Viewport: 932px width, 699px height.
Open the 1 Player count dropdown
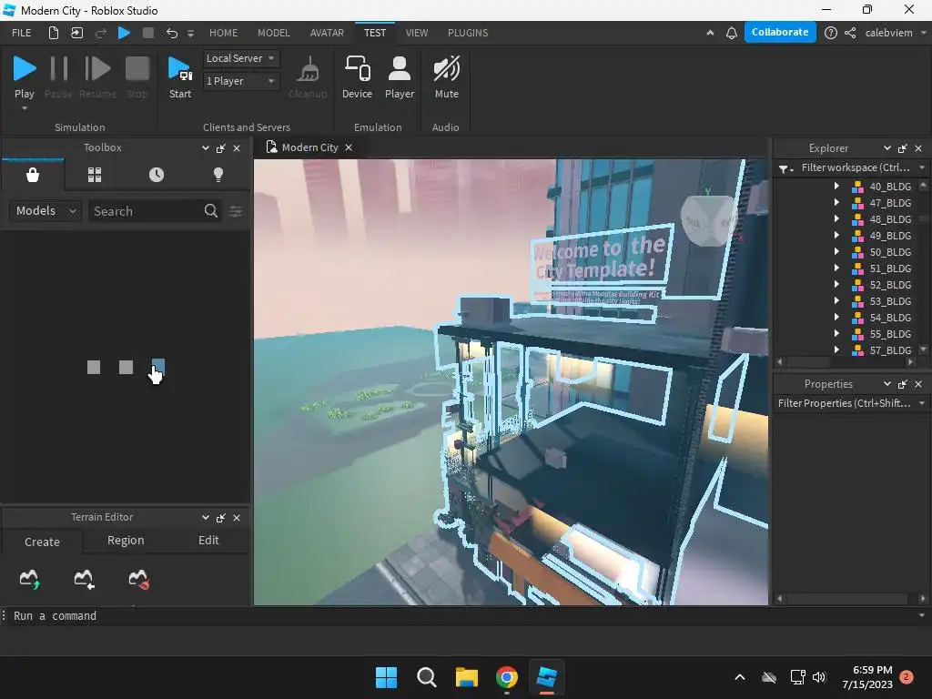[240, 81]
